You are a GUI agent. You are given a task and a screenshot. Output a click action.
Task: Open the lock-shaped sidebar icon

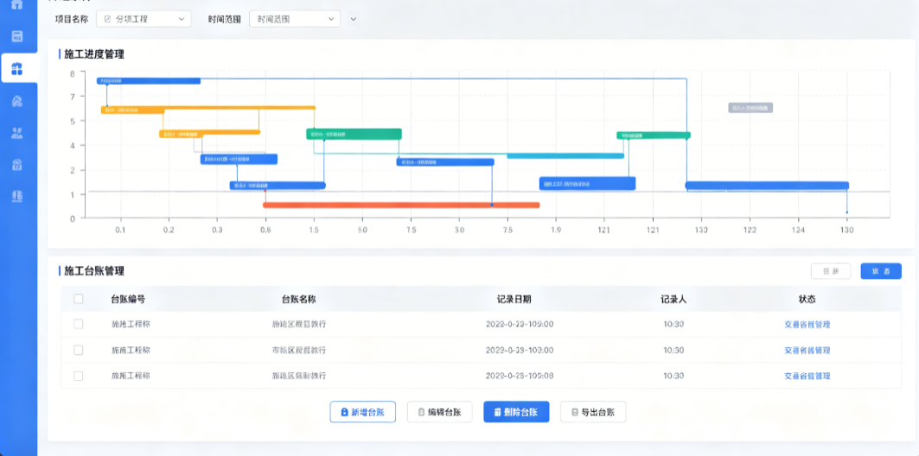pyautogui.click(x=17, y=164)
